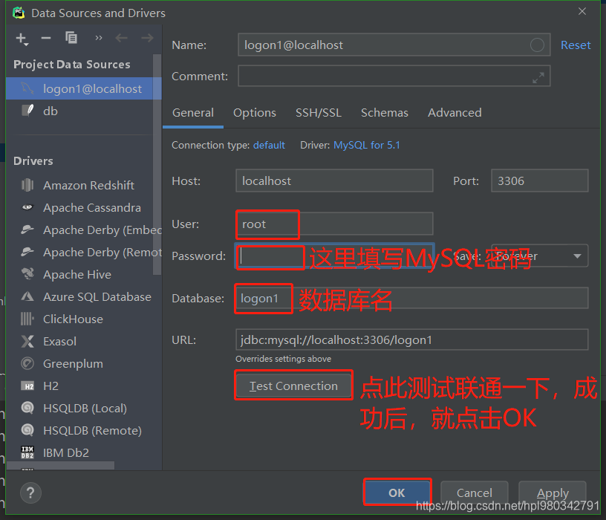This screenshot has height=520, width=606.
Task: Expand the Comment field editor
Action: pyautogui.click(x=538, y=78)
